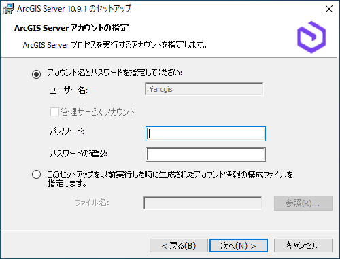Viewport: 340px width, 259px height.
Task: Toggle the 管理サービス アカウント checkbox
Action: 54,112
